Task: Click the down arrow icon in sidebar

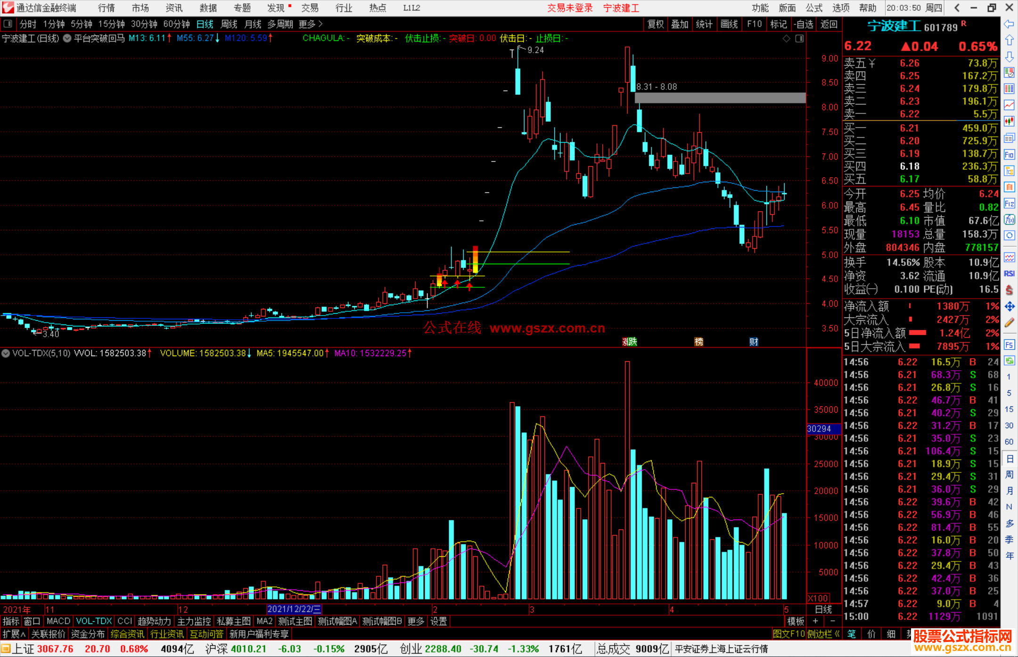Action: point(1009,57)
